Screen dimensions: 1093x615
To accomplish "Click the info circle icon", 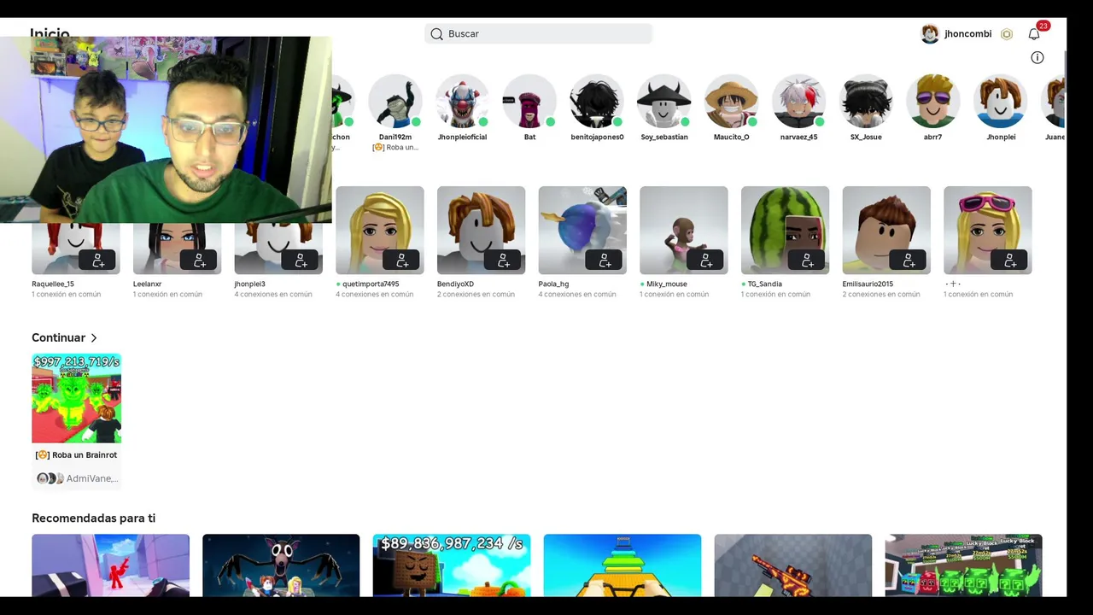I will tap(1037, 57).
